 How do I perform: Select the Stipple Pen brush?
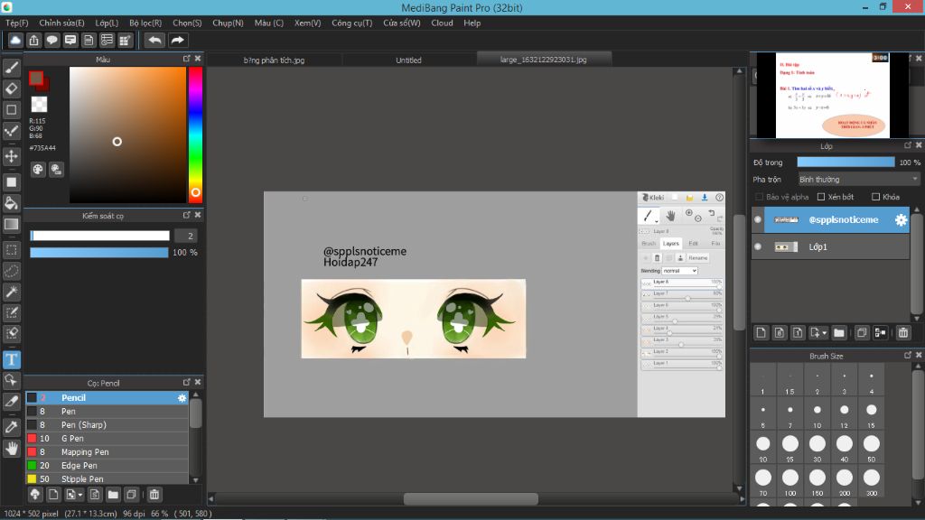(x=107, y=478)
